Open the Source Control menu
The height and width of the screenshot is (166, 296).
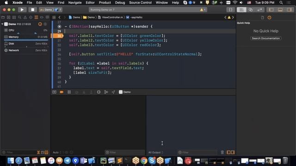[x=140, y=2]
